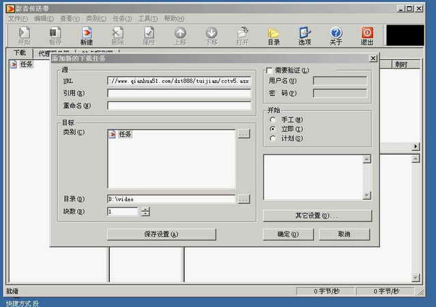Click the browse button beside 类别 list
The image size is (436, 307).
[x=244, y=135]
